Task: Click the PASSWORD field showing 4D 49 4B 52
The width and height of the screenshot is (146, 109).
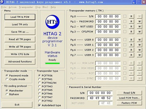Action: pos(100,98)
